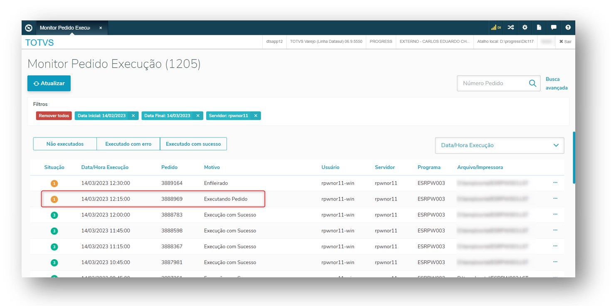
Task: Click the vertical scrollbar on the right
Action: click(x=574, y=158)
